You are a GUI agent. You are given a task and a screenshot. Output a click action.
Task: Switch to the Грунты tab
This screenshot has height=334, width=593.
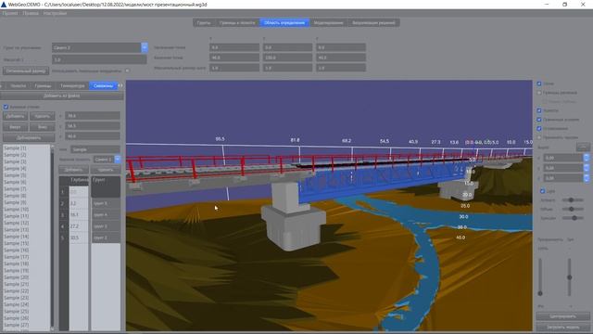(204, 22)
